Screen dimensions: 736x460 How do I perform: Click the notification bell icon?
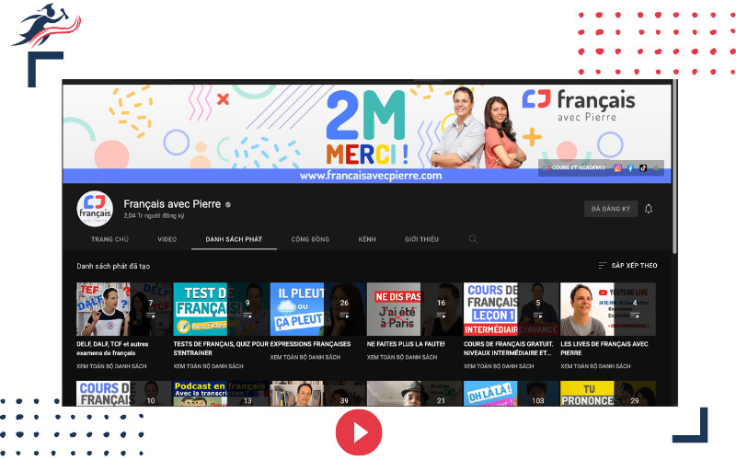click(649, 209)
